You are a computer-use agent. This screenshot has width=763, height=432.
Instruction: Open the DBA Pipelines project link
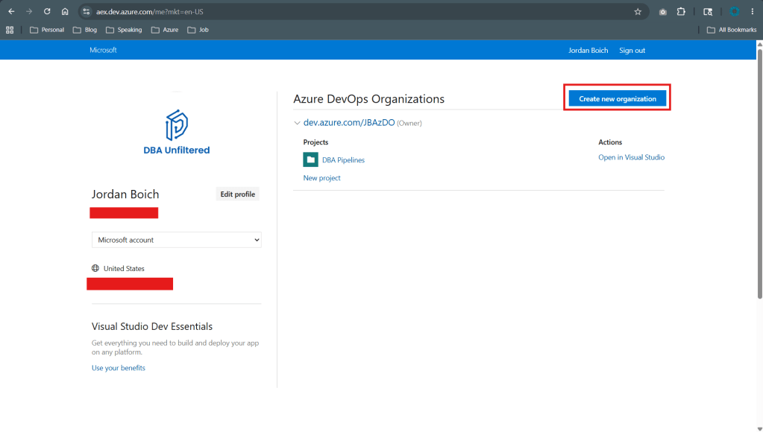click(343, 160)
